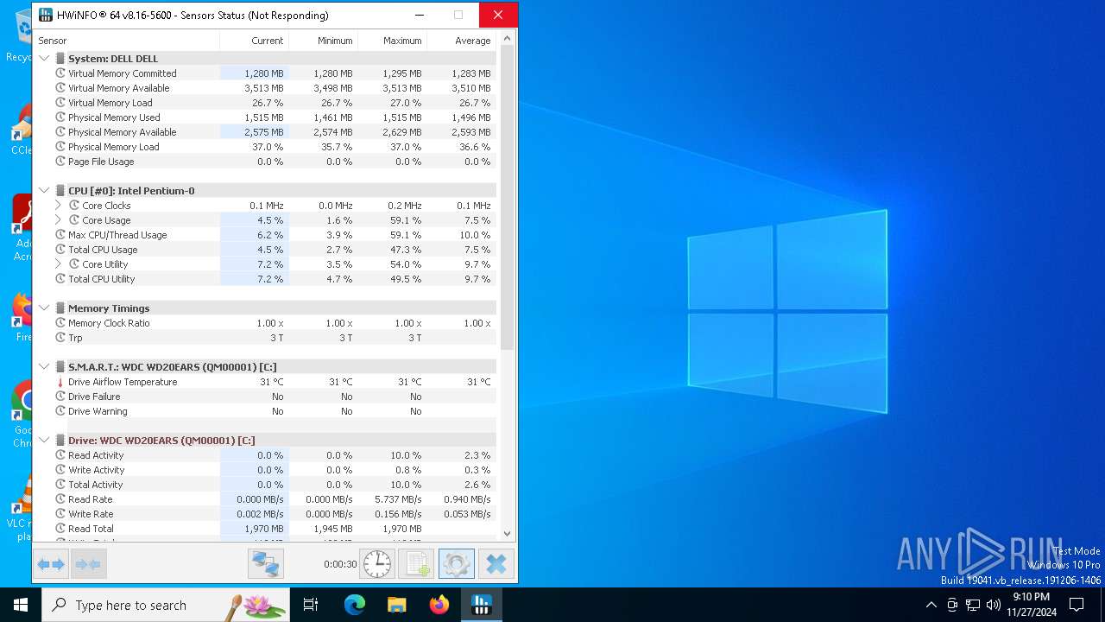The image size is (1105, 622).
Task: Click the Type here to search box
Action: click(166, 605)
